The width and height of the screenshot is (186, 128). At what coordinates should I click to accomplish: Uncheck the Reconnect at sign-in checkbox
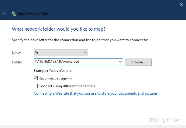(36, 78)
